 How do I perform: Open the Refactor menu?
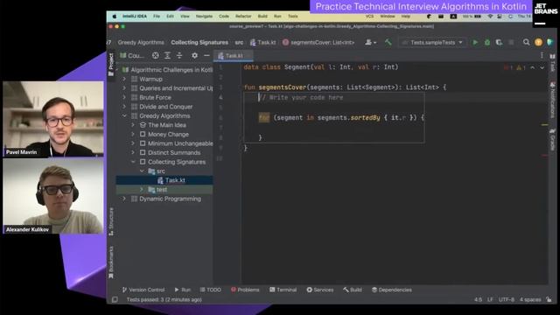coord(243,17)
